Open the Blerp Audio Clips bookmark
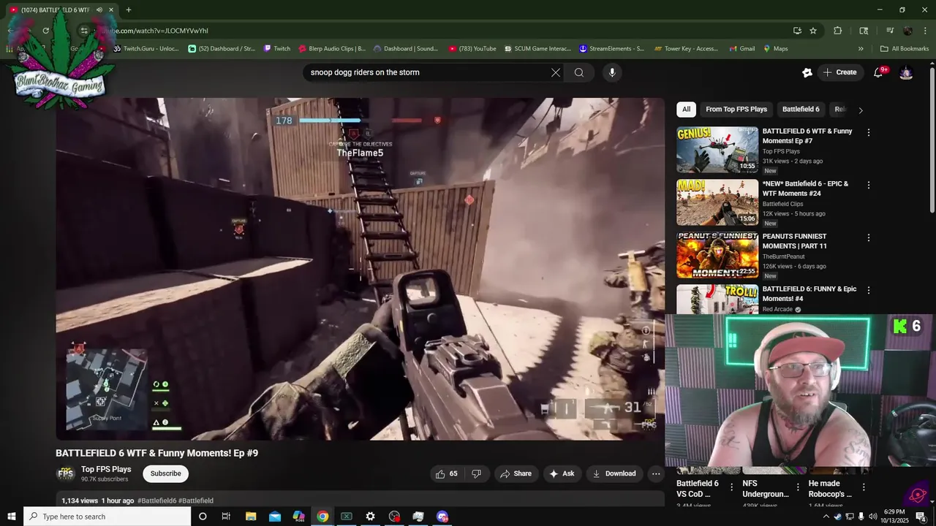Image resolution: width=936 pixels, height=526 pixels. 333,49
